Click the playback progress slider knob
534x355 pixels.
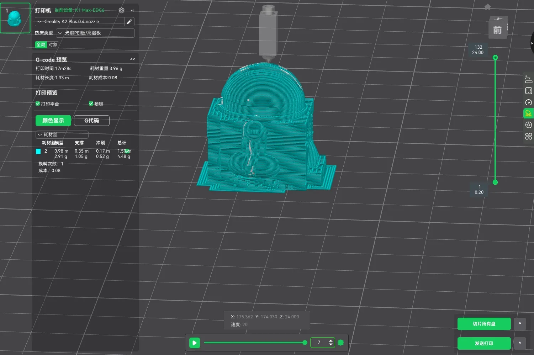[305, 343]
